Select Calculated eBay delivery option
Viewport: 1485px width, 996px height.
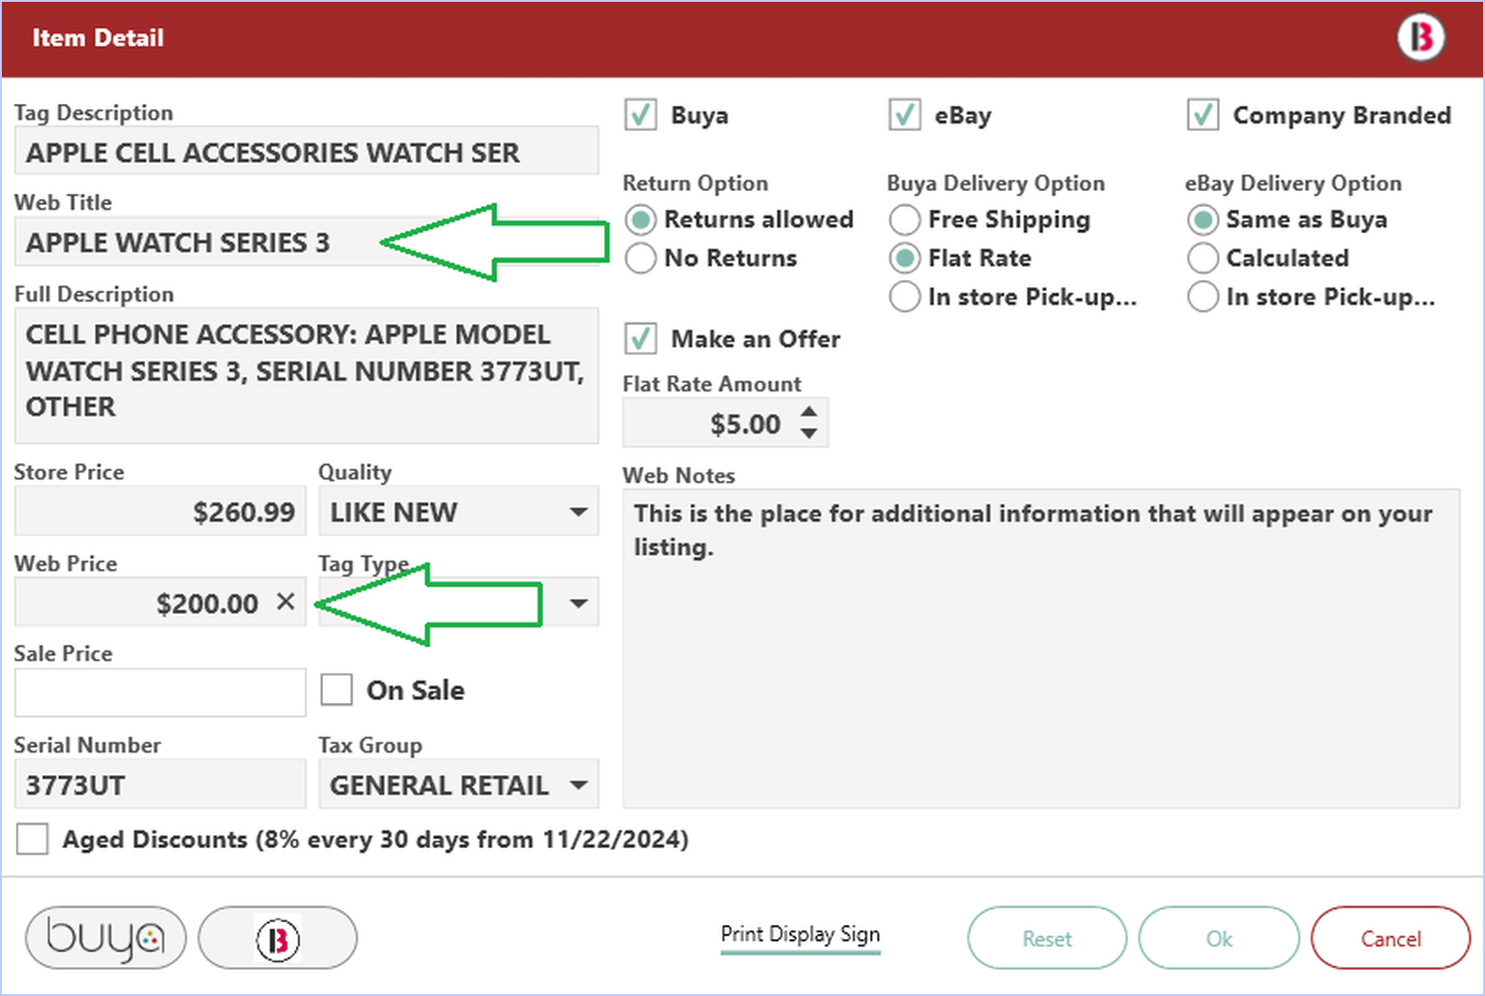(1203, 258)
